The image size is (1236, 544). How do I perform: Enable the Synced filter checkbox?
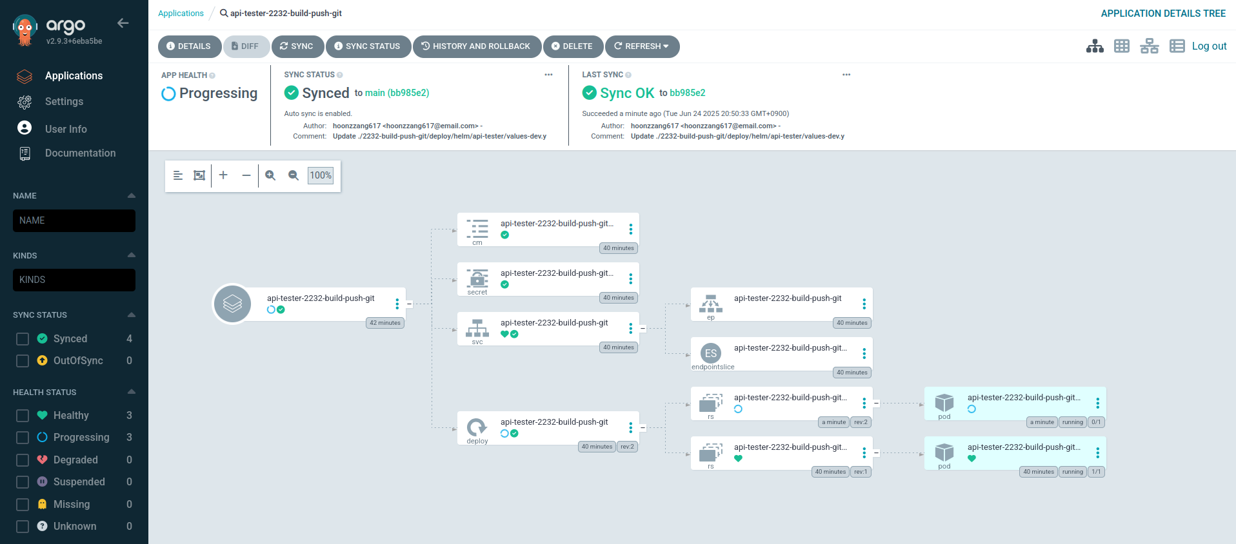(x=23, y=339)
